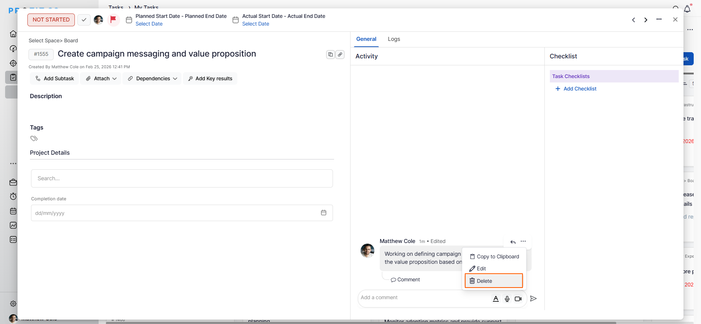Open text formatting icon in comment box

click(496, 299)
